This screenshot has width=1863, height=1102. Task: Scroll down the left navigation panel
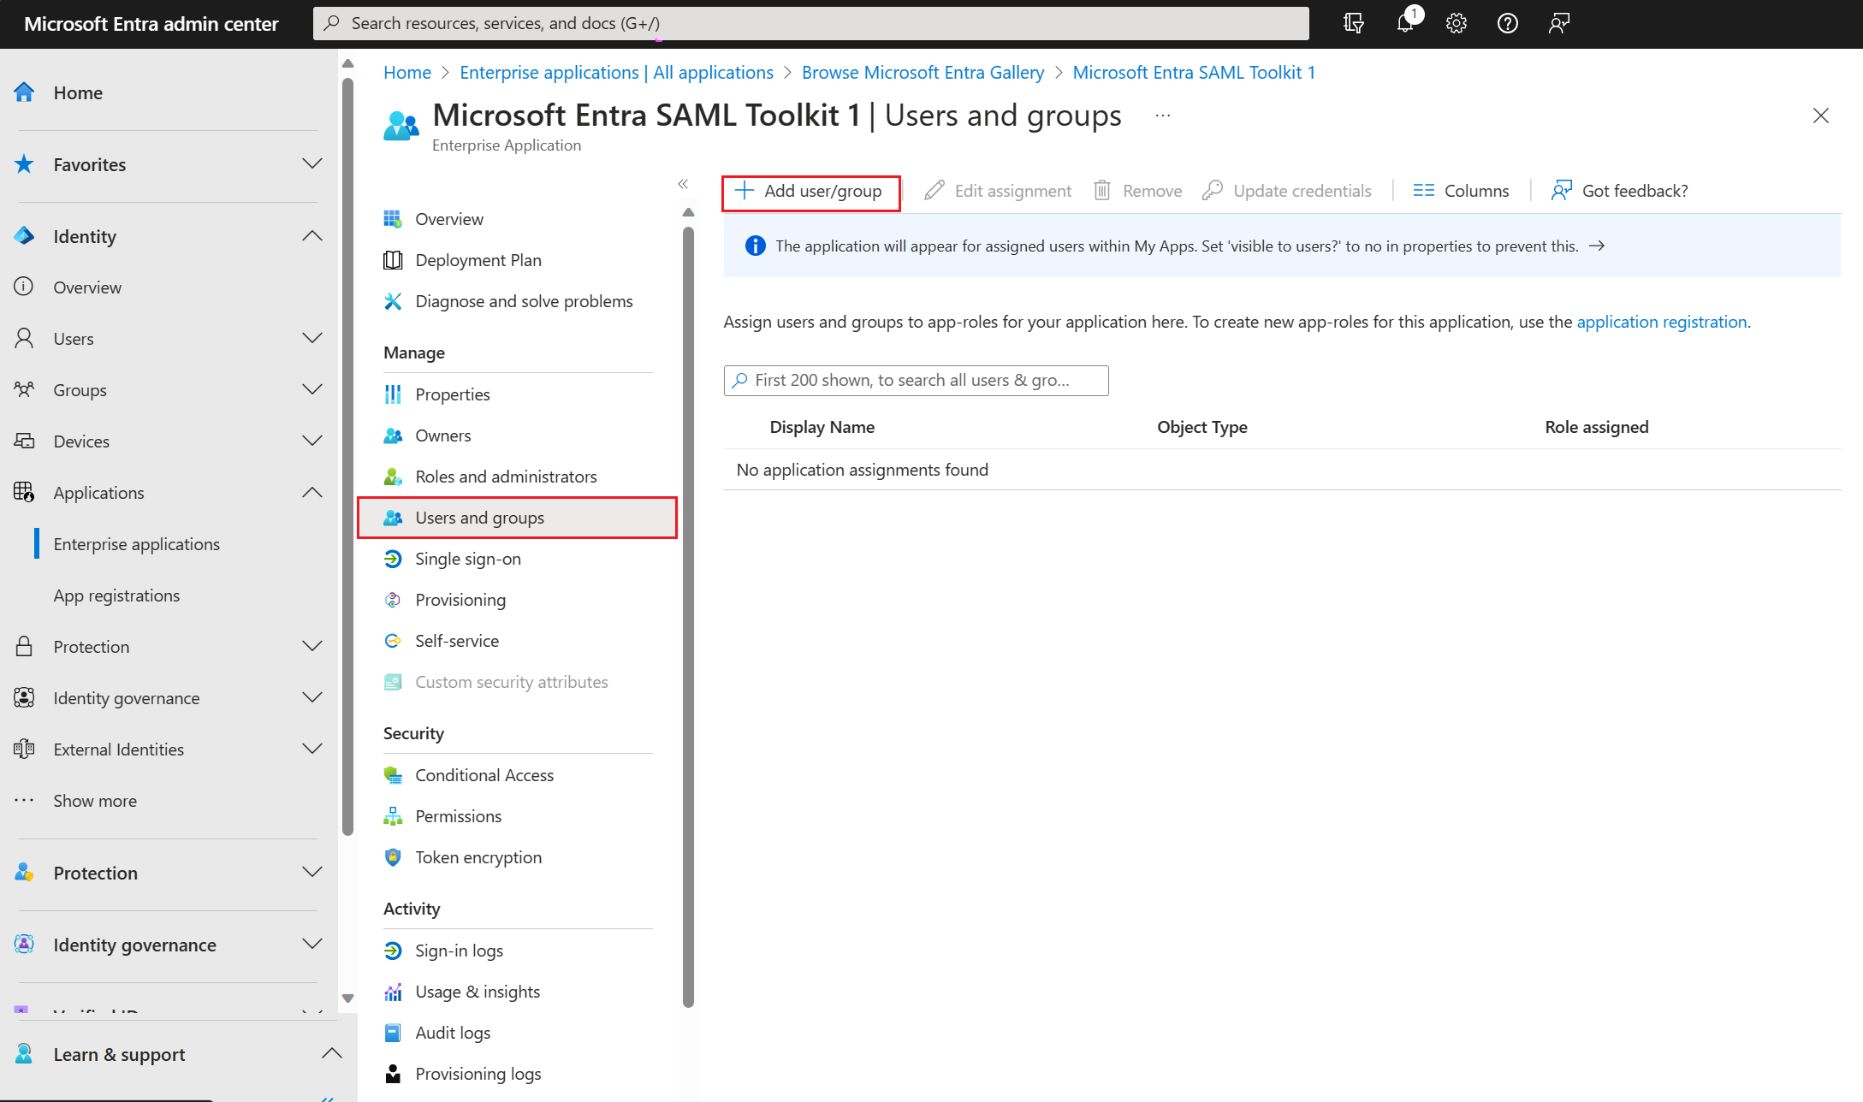click(349, 1001)
